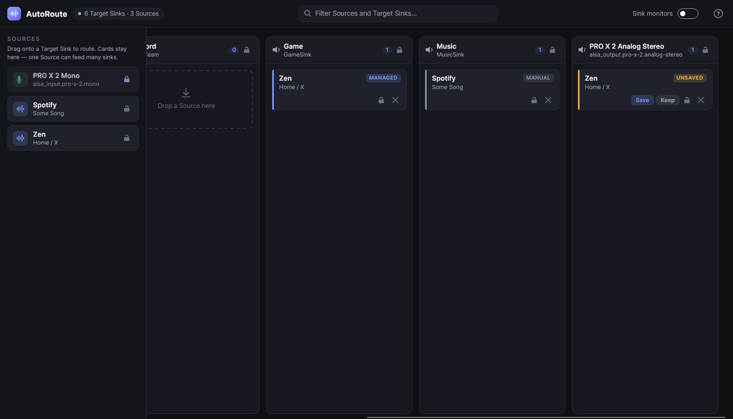Toggle lock on the Music sink header
733x419 pixels.
pyautogui.click(x=552, y=50)
